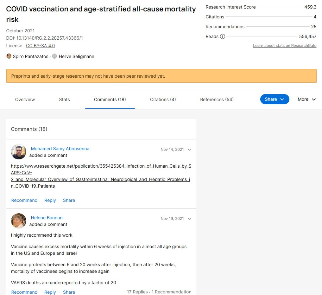Image resolution: width=322 pixels, height=295 pixels.
Task: Open the References (54) tab
Action: tap(217, 99)
